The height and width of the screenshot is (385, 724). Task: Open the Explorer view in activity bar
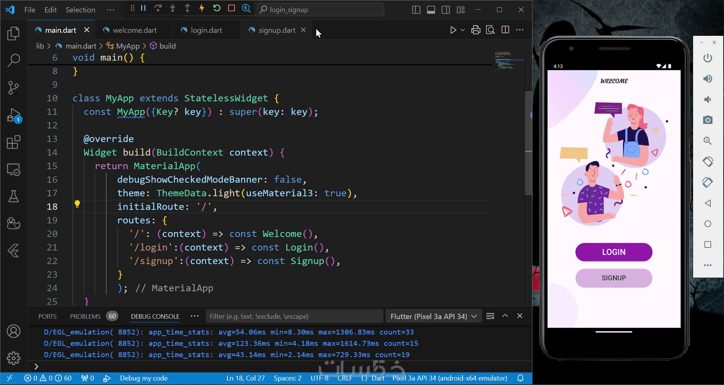pyautogui.click(x=14, y=34)
